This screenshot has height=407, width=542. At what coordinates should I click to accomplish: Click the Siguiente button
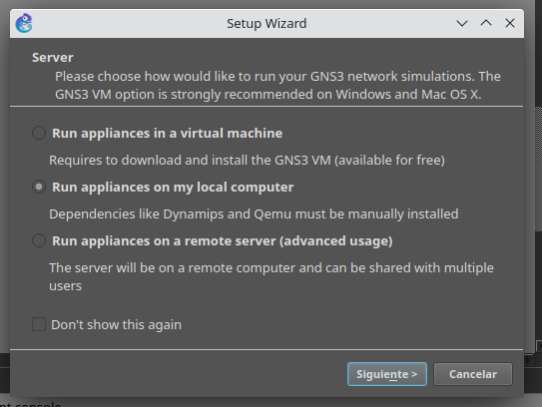tap(387, 374)
